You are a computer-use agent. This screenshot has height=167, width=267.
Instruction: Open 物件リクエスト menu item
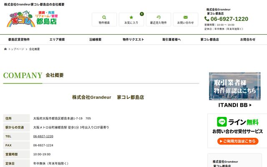point(133,40)
